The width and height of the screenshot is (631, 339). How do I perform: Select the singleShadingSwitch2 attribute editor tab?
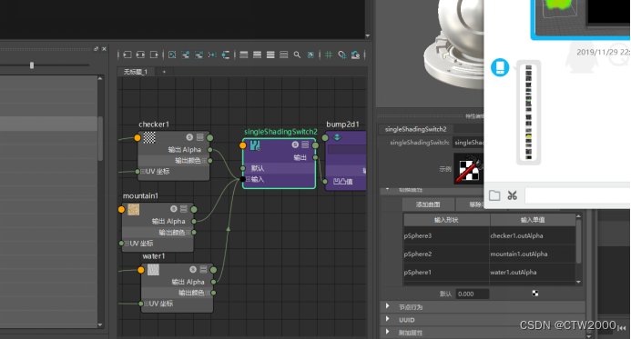tap(416, 129)
